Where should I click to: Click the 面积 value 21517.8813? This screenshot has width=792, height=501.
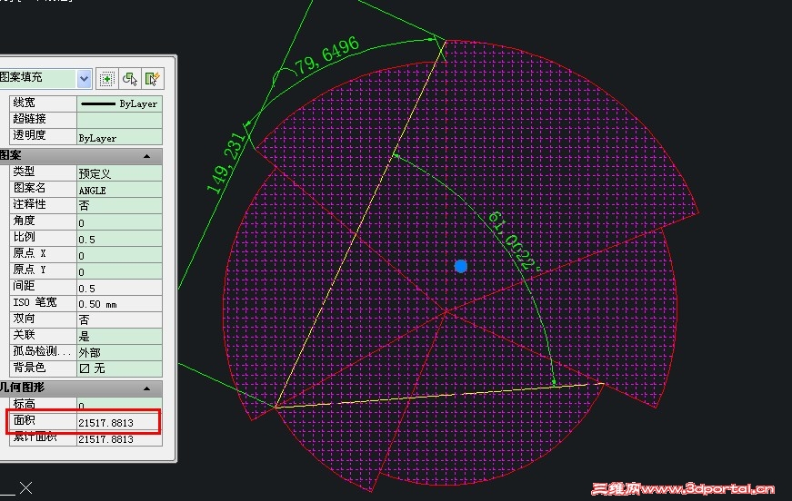[119, 422]
